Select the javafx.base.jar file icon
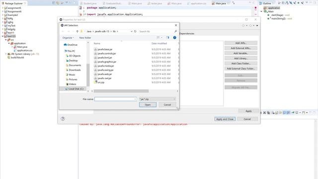The height and width of the screenshot is (179, 318). pos(95,49)
